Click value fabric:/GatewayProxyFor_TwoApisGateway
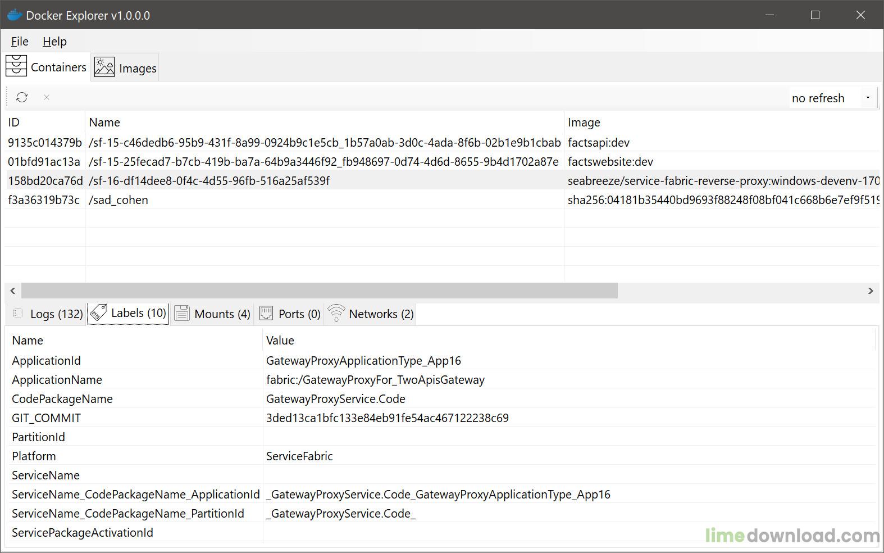The height and width of the screenshot is (553, 884). [375, 379]
